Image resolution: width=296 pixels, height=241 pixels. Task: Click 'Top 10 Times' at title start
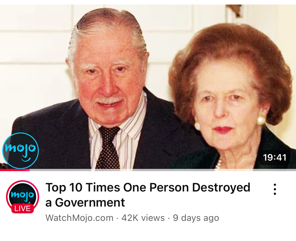pos(83,187)
